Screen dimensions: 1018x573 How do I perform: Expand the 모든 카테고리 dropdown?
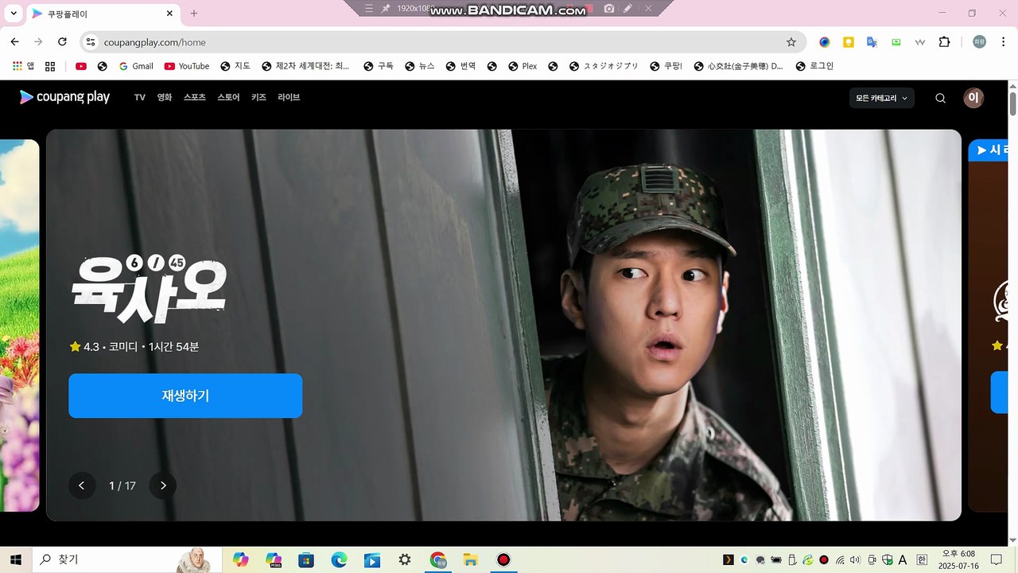tap(882, 98)
